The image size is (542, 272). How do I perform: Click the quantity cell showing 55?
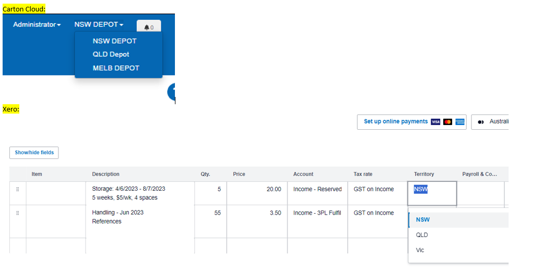tap(210, 213)
